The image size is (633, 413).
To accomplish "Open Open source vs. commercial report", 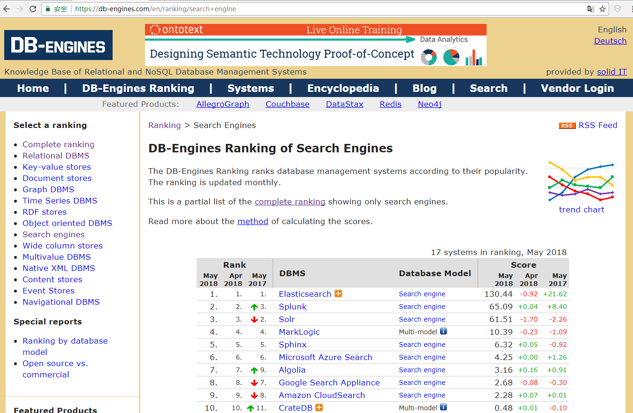I will pyautogui.click(x=55, y=369).
